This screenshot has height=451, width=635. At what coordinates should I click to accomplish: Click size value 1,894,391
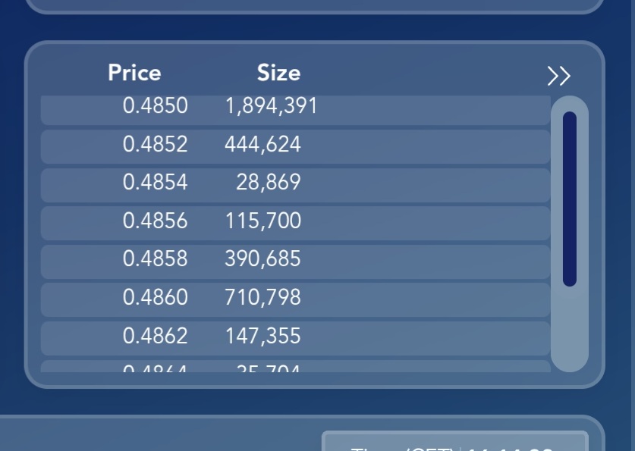(271, 106)
